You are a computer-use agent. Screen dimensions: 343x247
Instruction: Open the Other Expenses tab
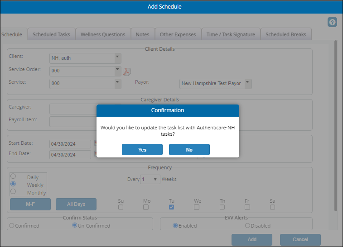point(178,34)
